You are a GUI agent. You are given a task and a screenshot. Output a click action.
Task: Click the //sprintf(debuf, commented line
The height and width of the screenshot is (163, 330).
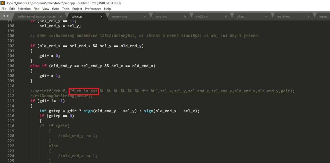click(162, 91)
